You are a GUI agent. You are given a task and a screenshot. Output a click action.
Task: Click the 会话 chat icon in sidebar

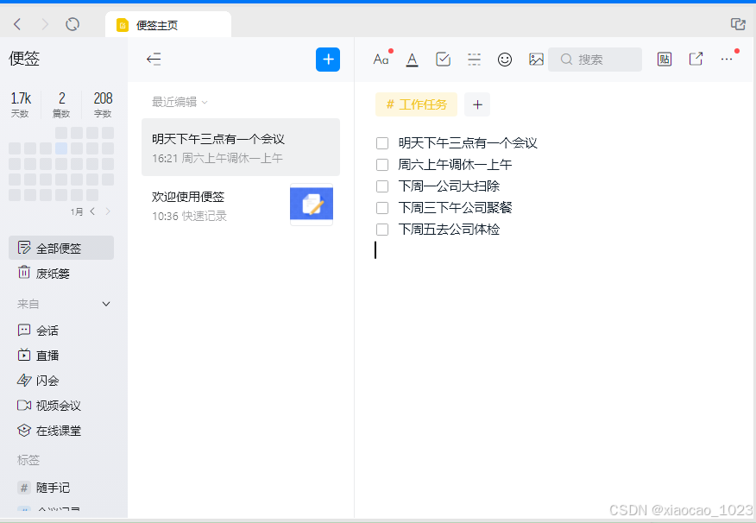tap(23, 331)
